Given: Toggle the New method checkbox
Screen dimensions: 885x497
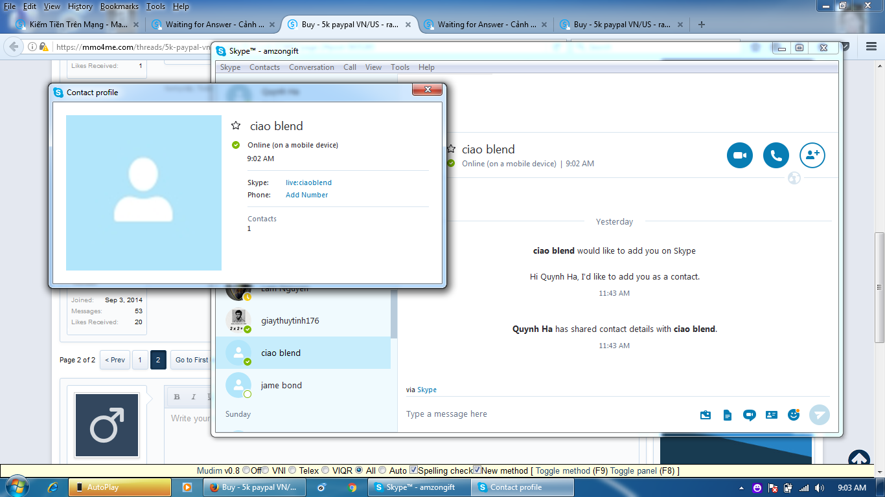Looking at the screenshot, I should point(477,470).
